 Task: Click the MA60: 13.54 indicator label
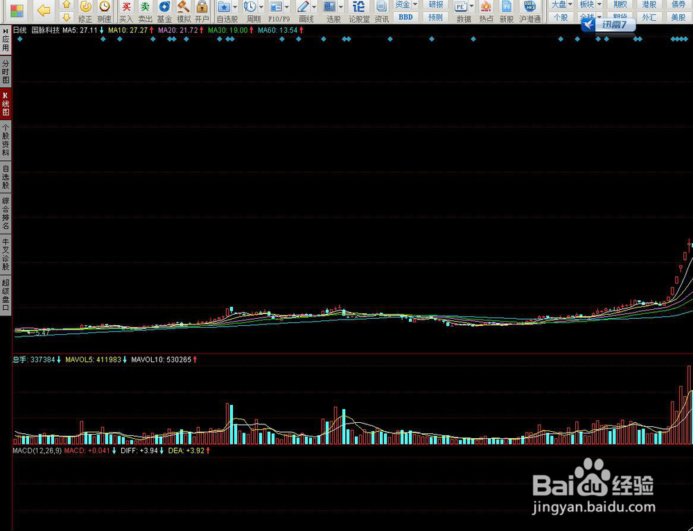pos(278,30)
